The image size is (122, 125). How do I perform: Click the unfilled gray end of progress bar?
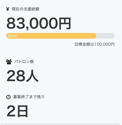coord(105,36)
